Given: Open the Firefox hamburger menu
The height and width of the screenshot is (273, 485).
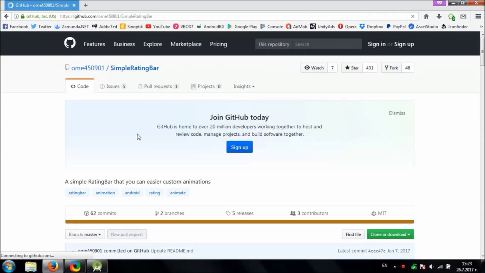Looking at the screenshot, I should click(x=478, y=16).
